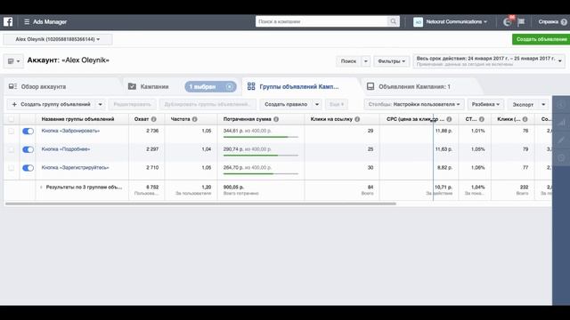570x320 pixels.
Task: Click the info icon next to Частота
Action: tap(194, 119)
